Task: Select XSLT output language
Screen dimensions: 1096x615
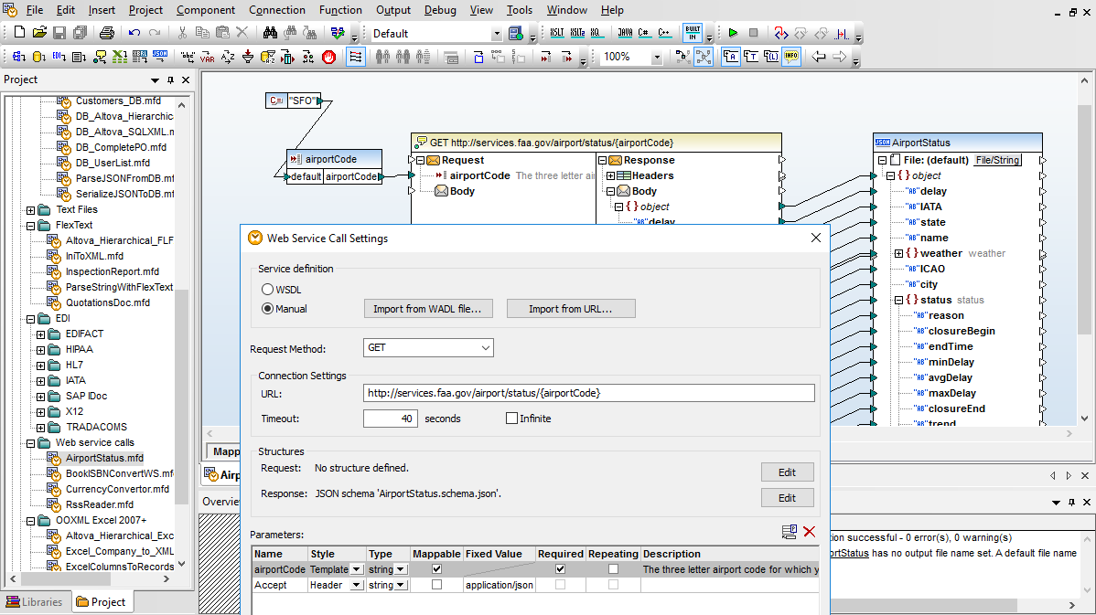Action: coord(557,33)
